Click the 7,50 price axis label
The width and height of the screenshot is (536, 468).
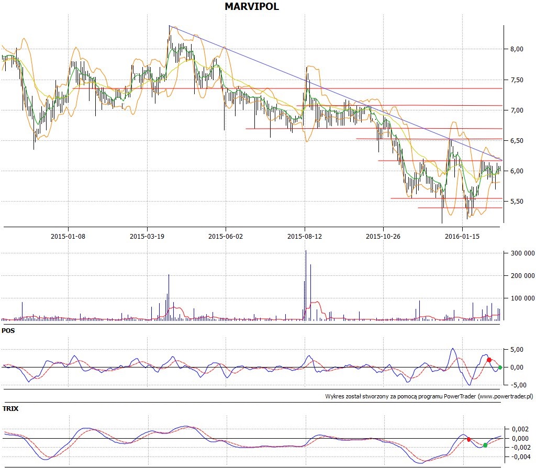517,80
